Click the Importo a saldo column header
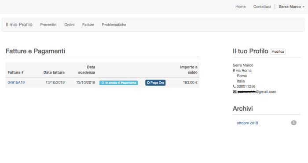 [189, 69]
